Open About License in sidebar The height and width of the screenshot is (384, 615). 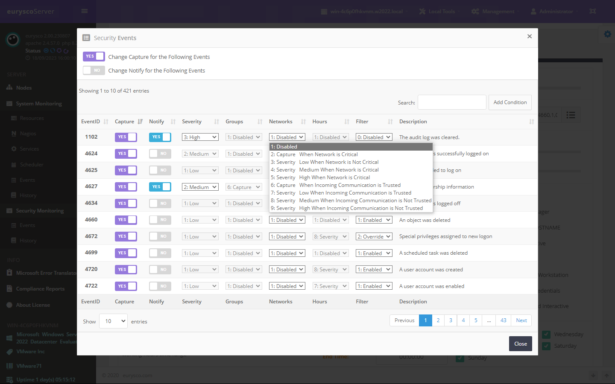tap(33, 305)
